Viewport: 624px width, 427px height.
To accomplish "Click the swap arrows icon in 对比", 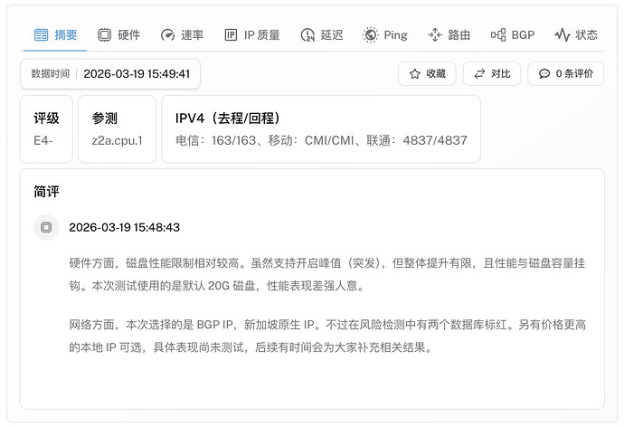I will click(480, 73).
